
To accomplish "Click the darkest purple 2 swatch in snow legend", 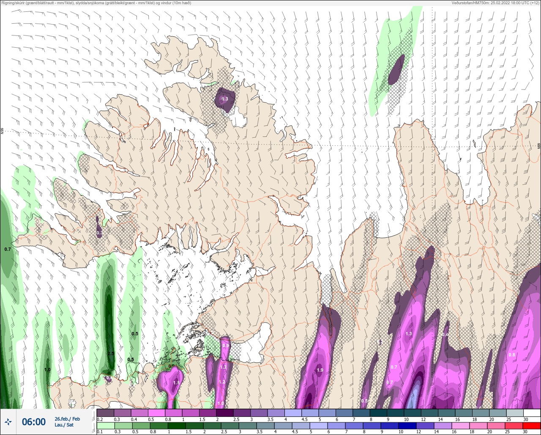I will [x=225, y=413].
